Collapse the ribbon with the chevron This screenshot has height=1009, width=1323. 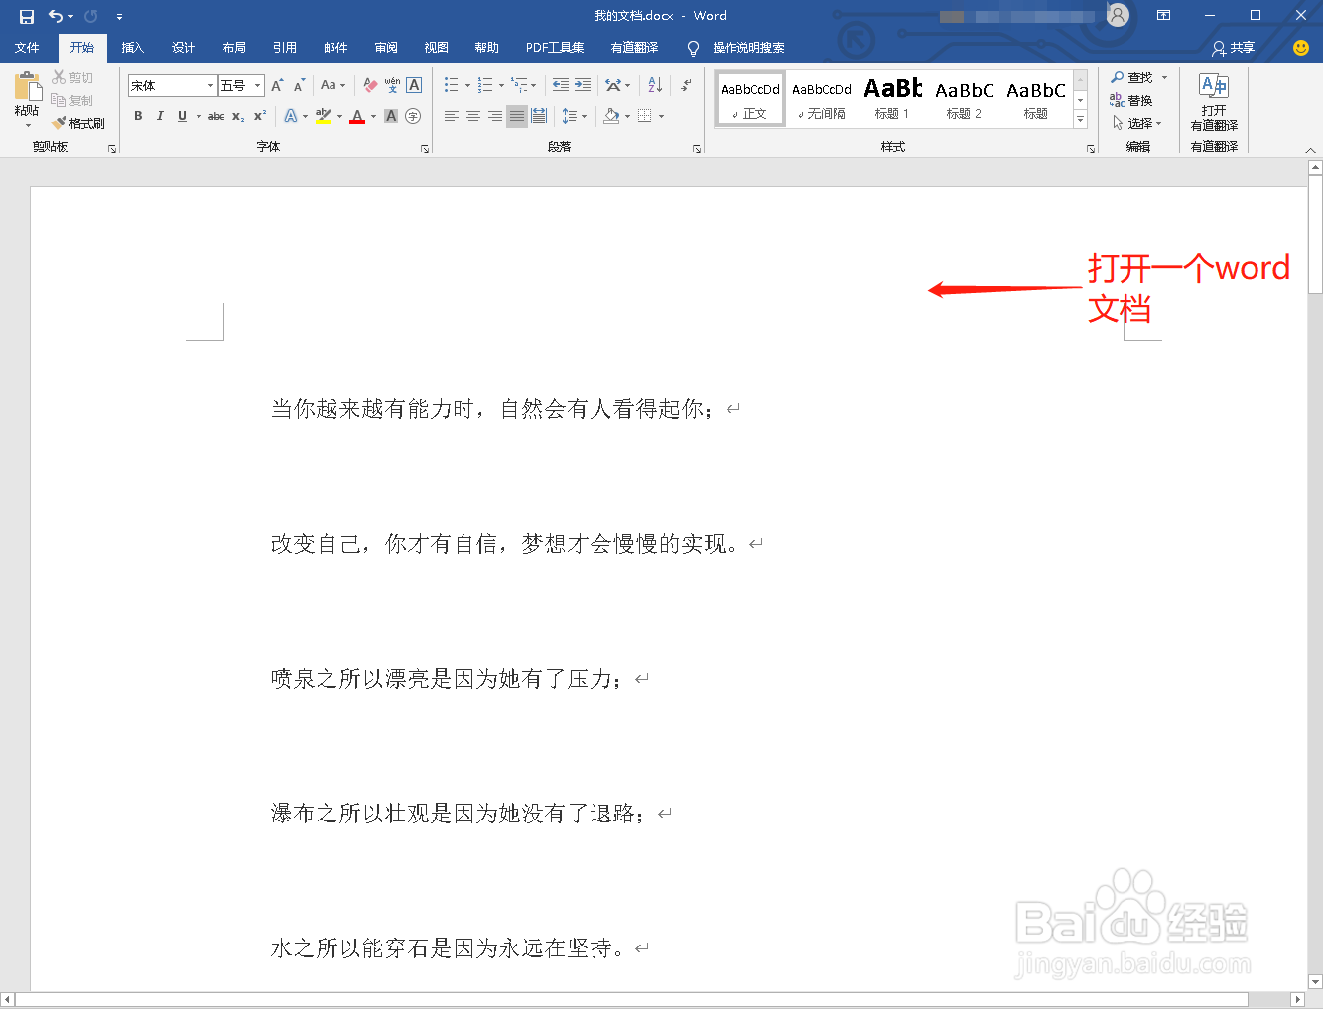(x=1311, y=149)
